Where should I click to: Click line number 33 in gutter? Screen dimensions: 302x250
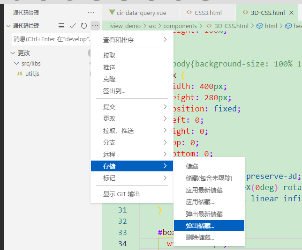(x=122, y=233)
